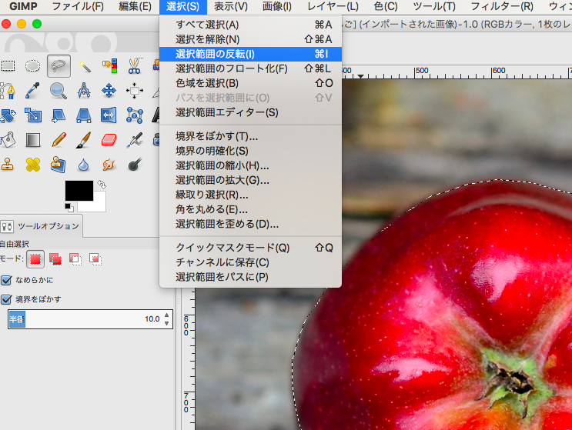Select the Ellipse Select tool
The image size is (572, 430).
coord(33,65)
